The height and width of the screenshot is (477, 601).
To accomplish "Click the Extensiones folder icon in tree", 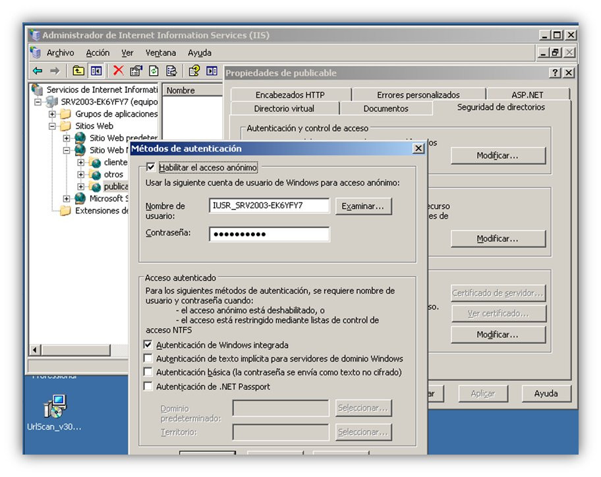I will [66, 210].
